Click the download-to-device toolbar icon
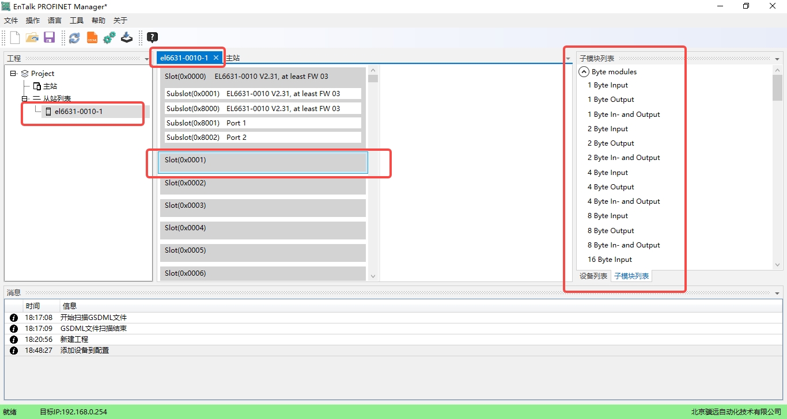The width and height of the screenshot is (787, 419). (x=127, y=38)
